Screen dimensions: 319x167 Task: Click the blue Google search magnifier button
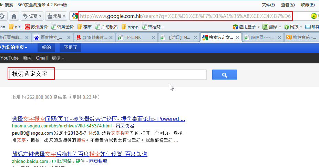click(224, 75)
